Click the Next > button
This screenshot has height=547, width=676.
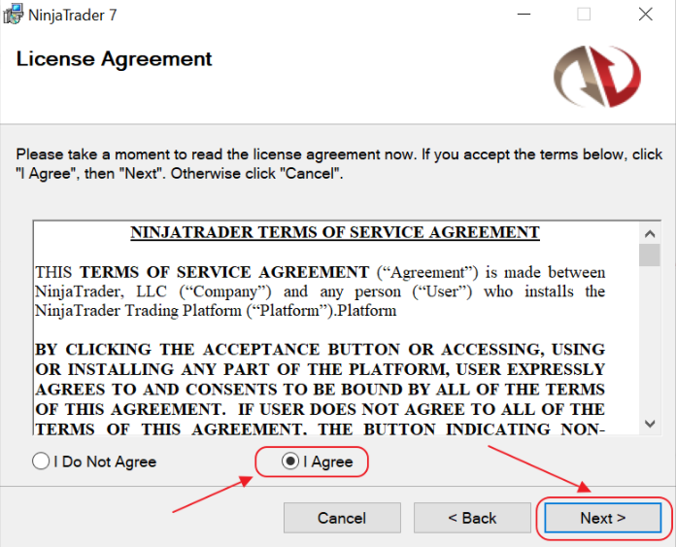click(602, 518)
